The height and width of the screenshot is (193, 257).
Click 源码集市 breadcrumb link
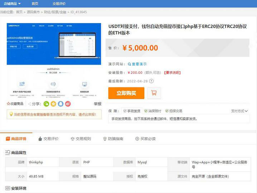click(x=33, y=12)
